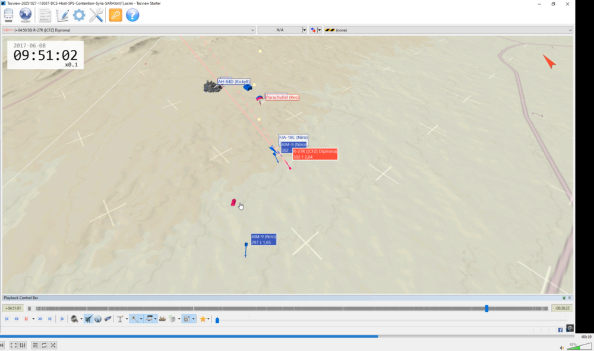Screen dimensions: 594x351
Task: Expand dropdown arrow beside trail line icon
Action: click(141, 319)
